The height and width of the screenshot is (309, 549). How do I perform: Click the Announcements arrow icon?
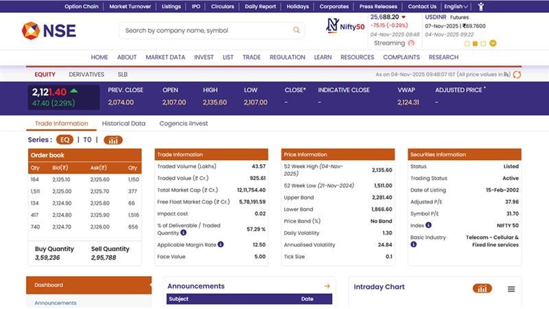click(x=327, y=286)
